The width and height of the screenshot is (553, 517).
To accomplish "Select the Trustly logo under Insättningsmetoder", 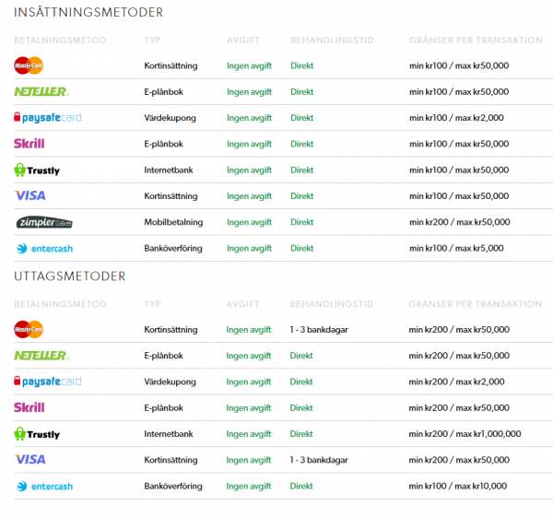I will click(37, 170).
